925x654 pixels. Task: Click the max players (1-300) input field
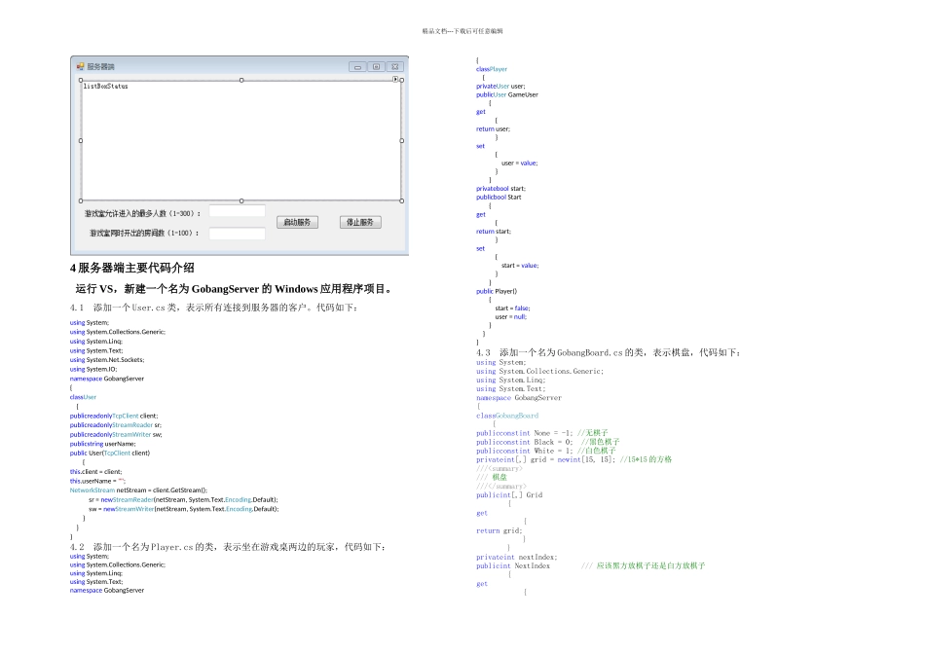pos(237,211)
